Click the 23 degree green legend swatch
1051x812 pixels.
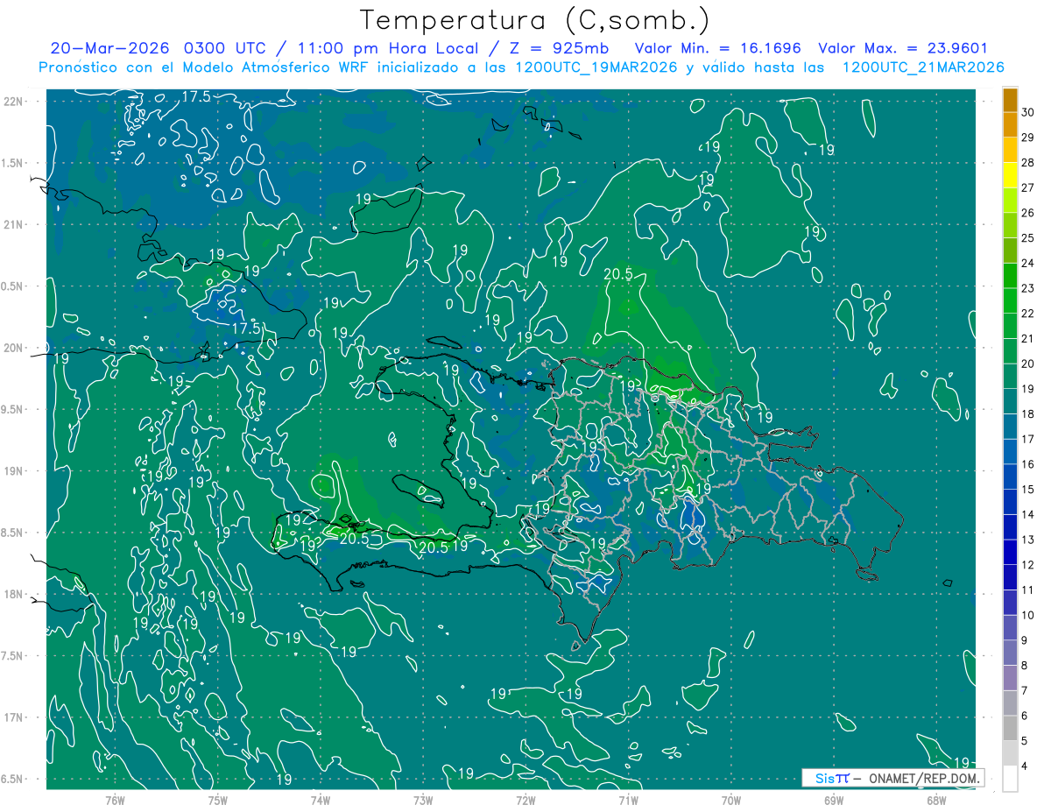(1010, 276)
